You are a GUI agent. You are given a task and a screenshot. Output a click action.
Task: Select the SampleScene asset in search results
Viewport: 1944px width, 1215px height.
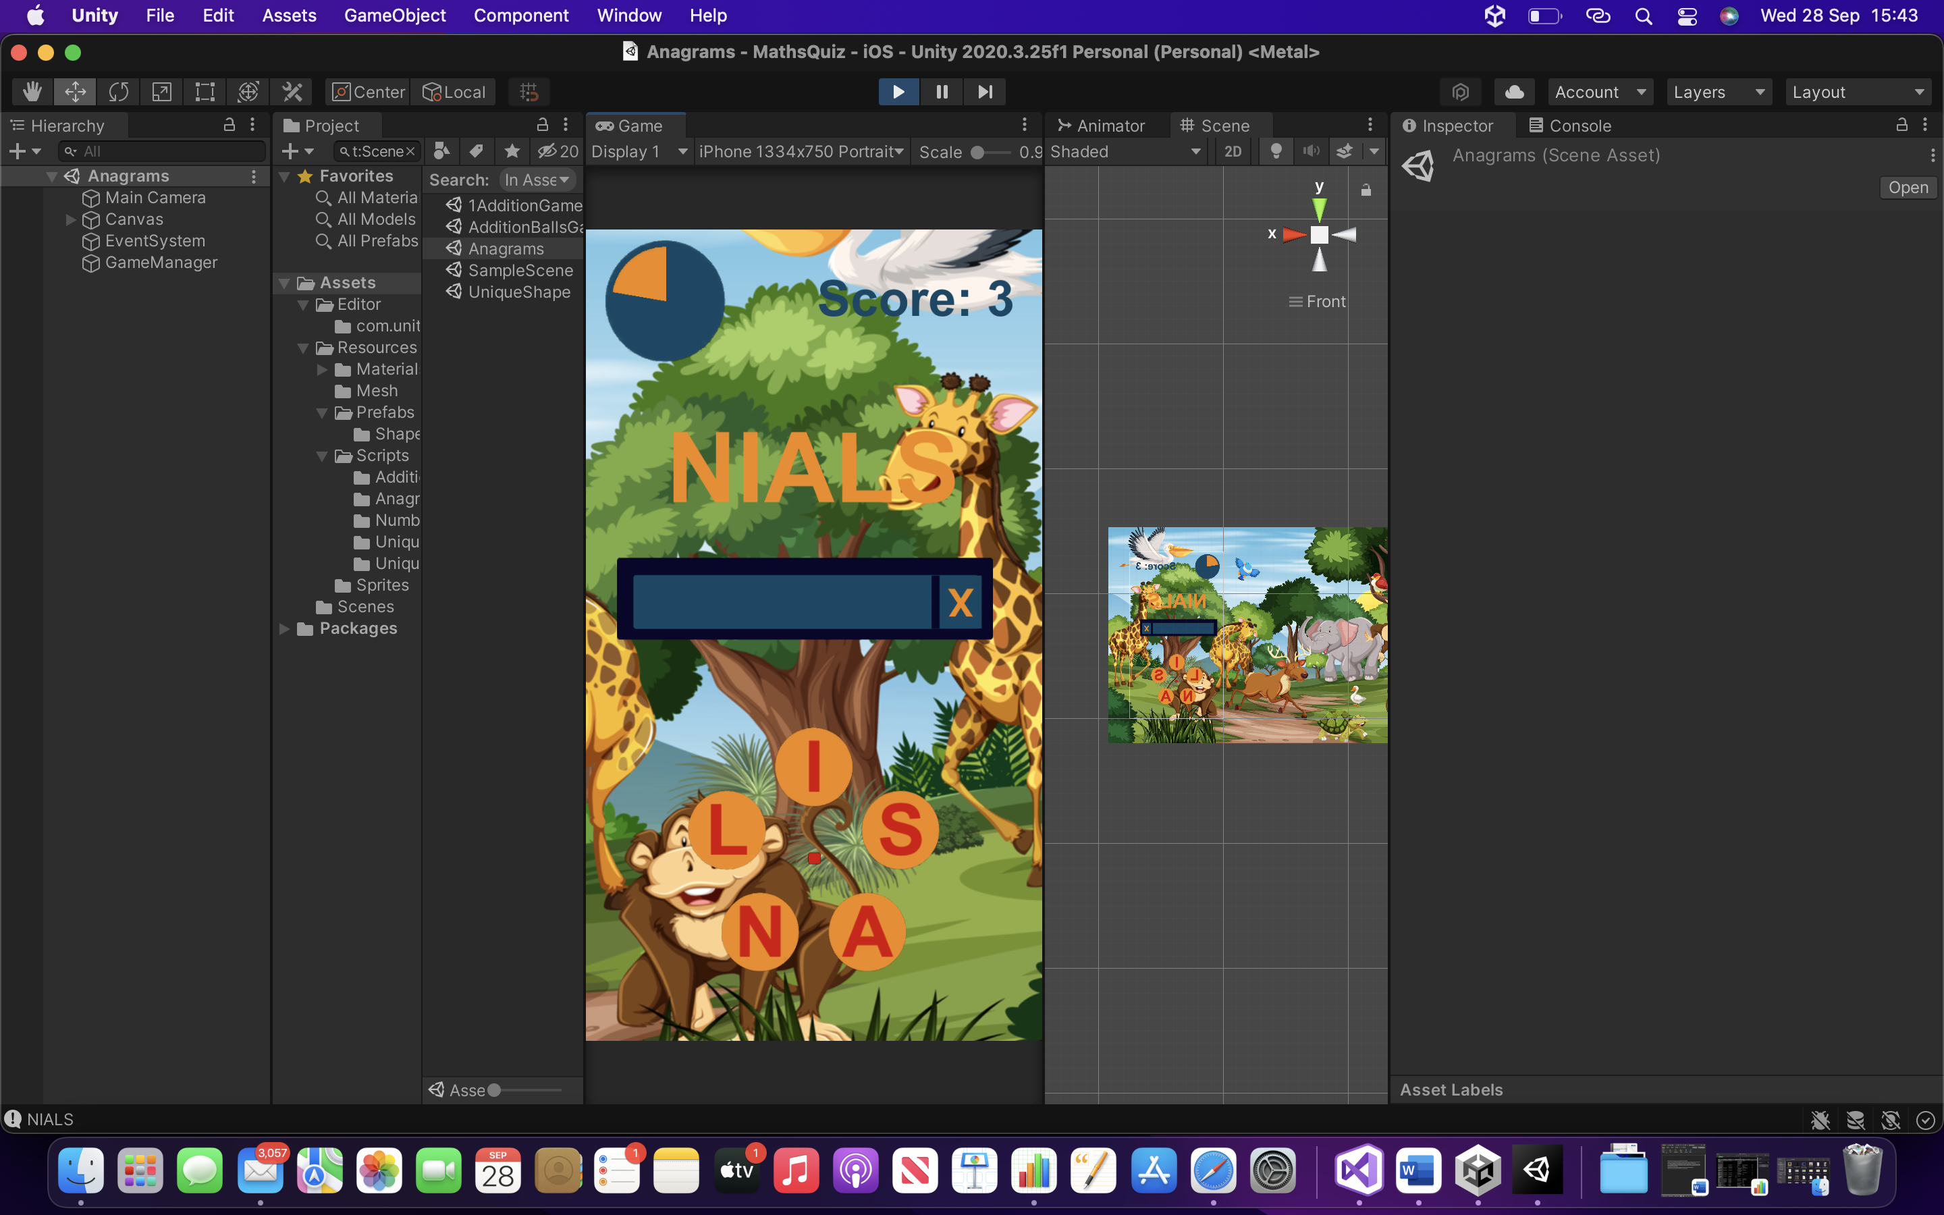point(520,270)
